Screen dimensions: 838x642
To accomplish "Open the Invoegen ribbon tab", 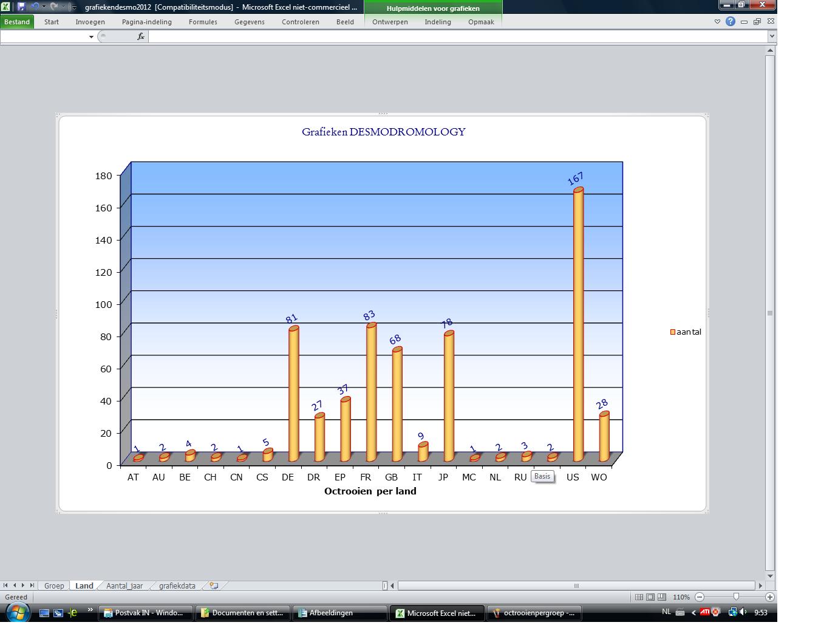I will 90,22.
